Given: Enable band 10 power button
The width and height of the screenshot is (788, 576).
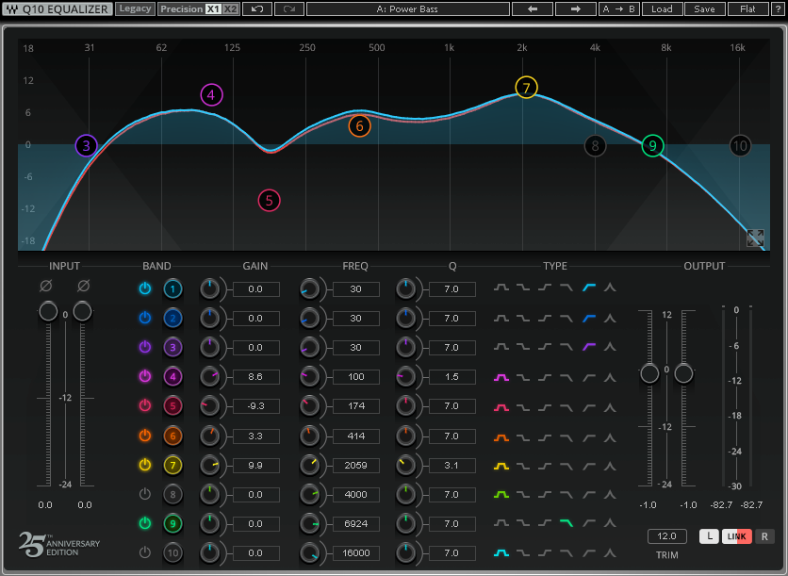Looking at the screenshot, I should click(x=145, y=552).
